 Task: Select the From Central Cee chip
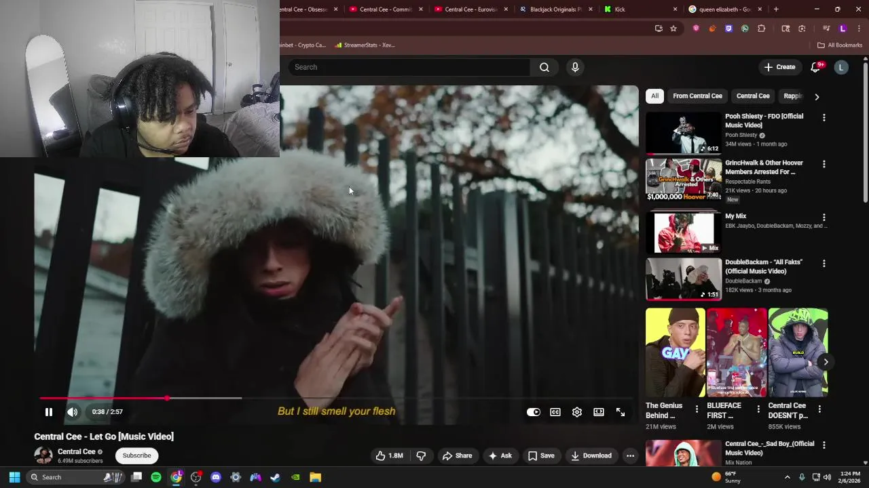(x=697, y=96)
